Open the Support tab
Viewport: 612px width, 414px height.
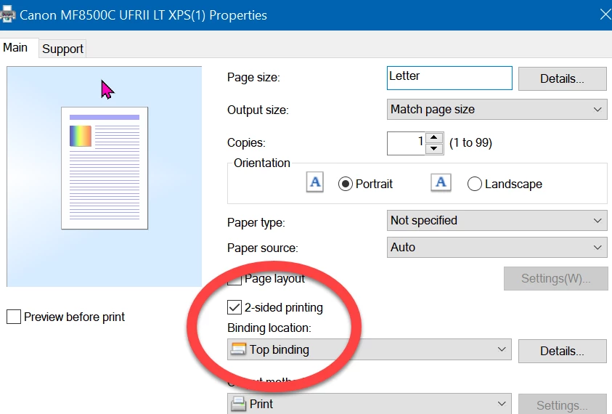pos(62,49)
